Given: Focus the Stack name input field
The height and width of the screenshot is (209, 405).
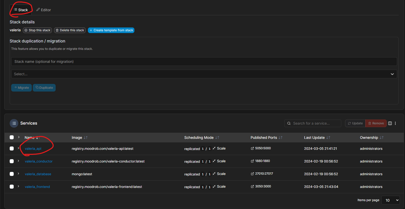Looking at the screenshot, I should (204, 62).
